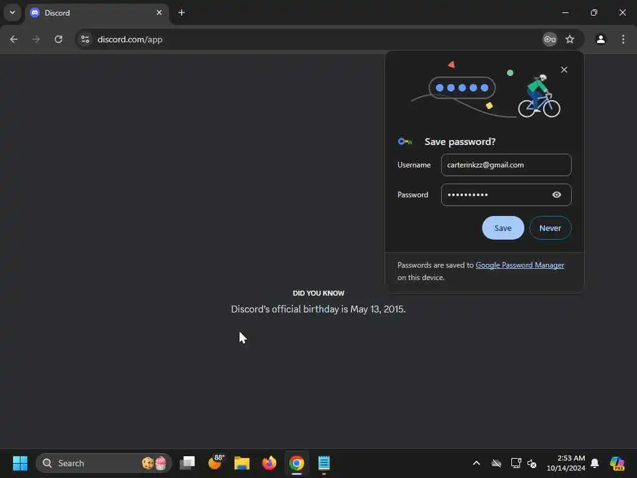
Task: Open the Chrome profile avatar menu
Action: [x=601, y=39]
